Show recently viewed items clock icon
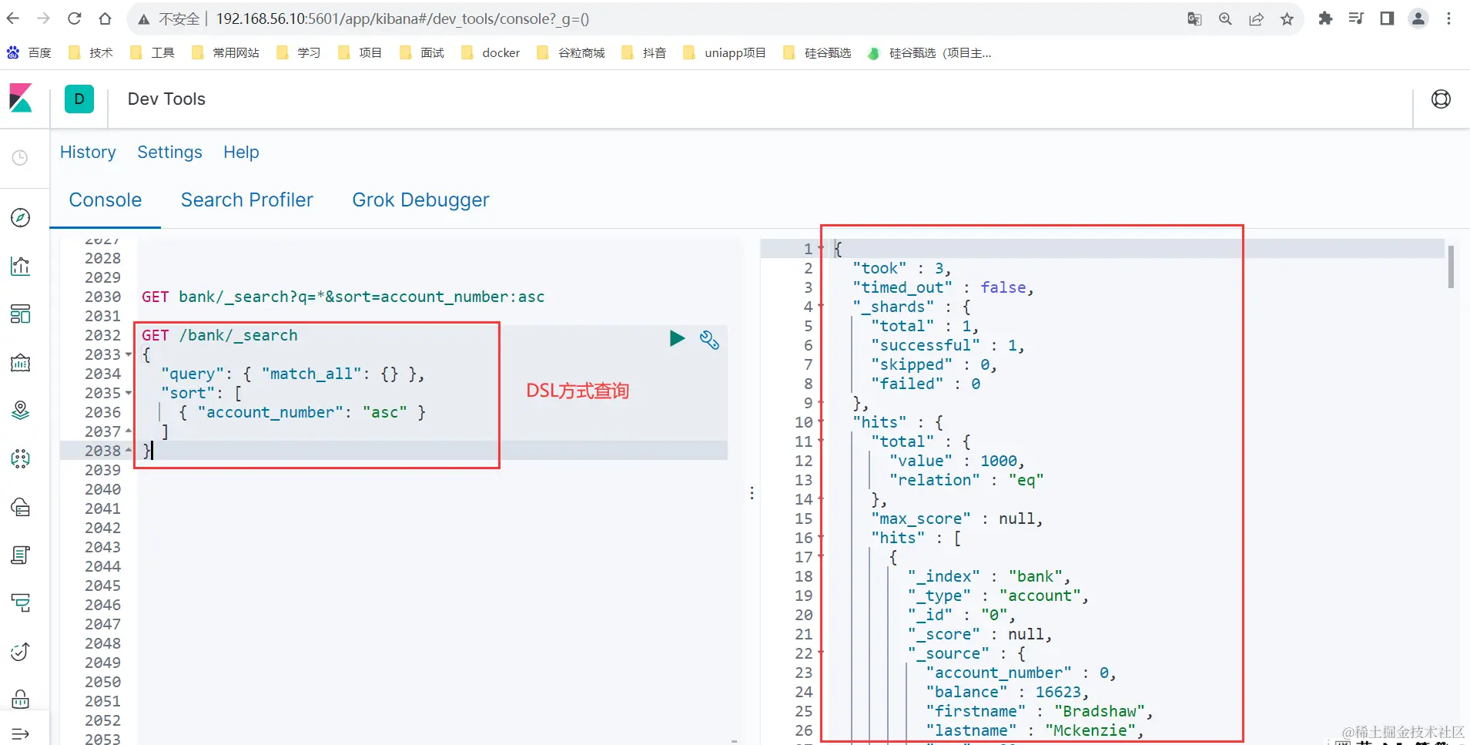 21,158
